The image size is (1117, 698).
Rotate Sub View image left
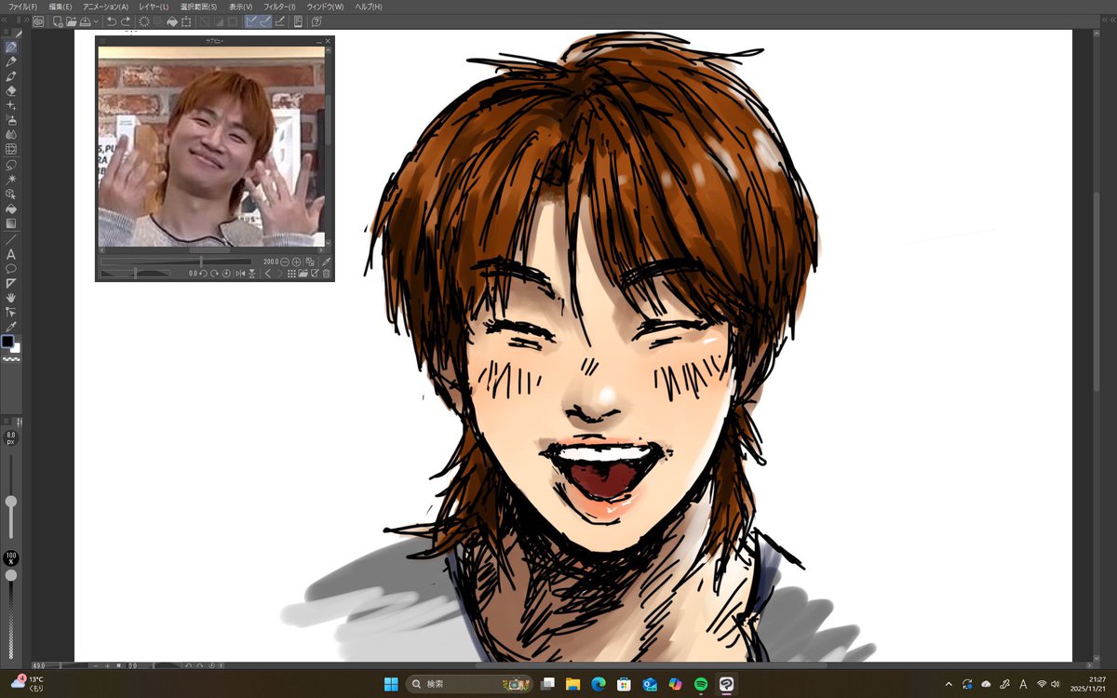(x=203, y=274)
